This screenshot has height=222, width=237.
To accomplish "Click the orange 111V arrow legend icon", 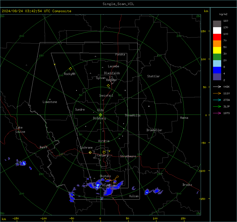I will [217, 93].
